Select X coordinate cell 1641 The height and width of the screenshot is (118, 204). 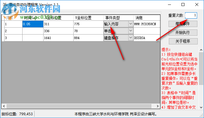(x=58, y=38)
